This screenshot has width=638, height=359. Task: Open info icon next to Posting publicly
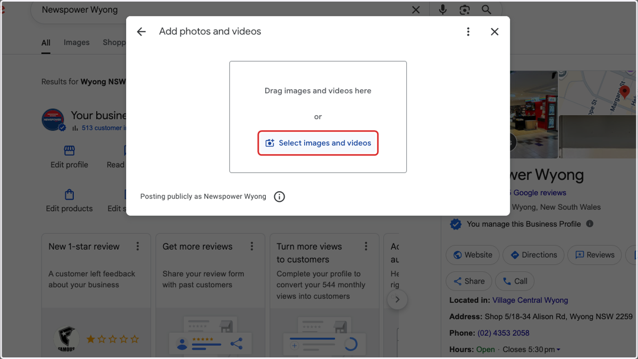[x=279, y=196]
